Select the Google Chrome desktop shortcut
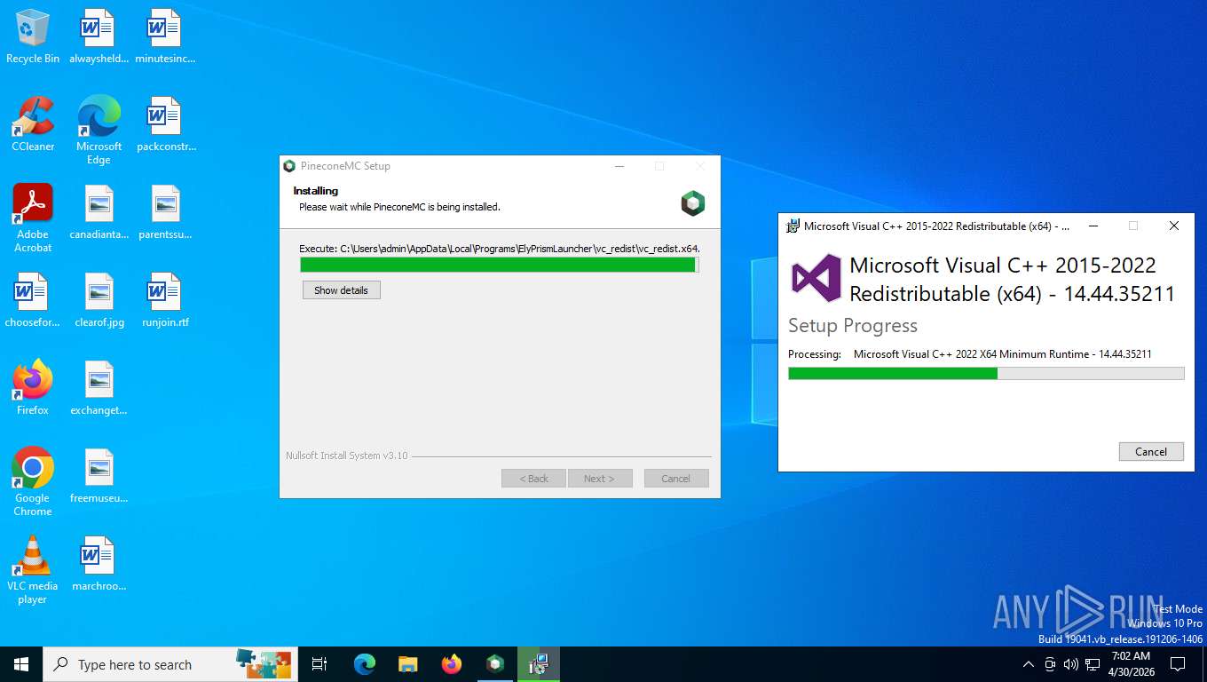Viewport: 1207px width, 682px height. click(x=33, y=482)
